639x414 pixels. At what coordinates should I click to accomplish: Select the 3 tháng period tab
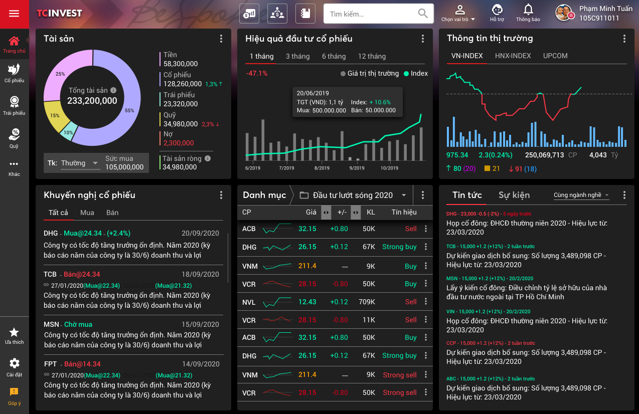click(297, 56)
